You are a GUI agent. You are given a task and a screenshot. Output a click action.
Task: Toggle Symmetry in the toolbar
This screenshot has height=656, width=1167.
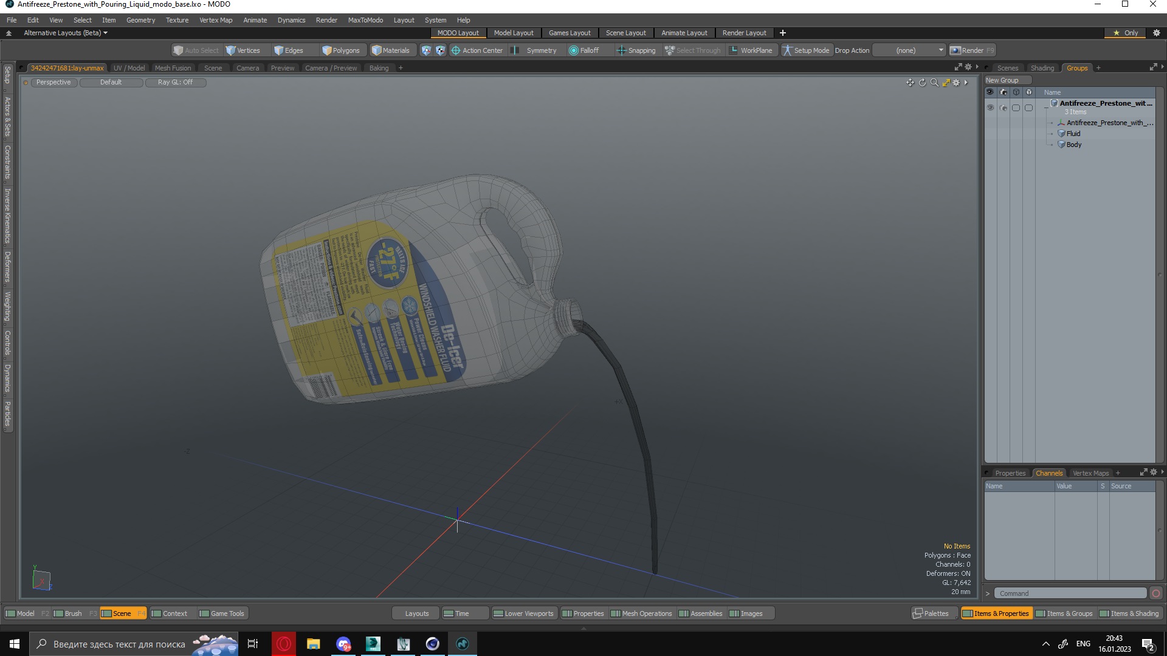534,50
